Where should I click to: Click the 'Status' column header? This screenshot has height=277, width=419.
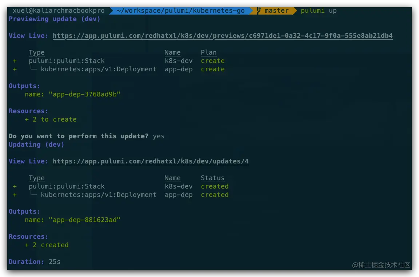pos(212,178)
